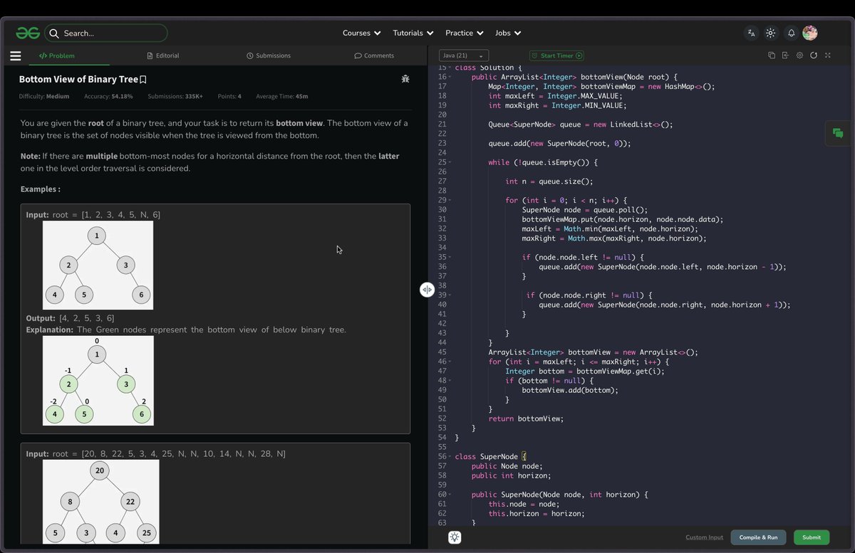Click the Difficulty: Medium label
This screenshot has width=855, height=553.
coord(44,96)
